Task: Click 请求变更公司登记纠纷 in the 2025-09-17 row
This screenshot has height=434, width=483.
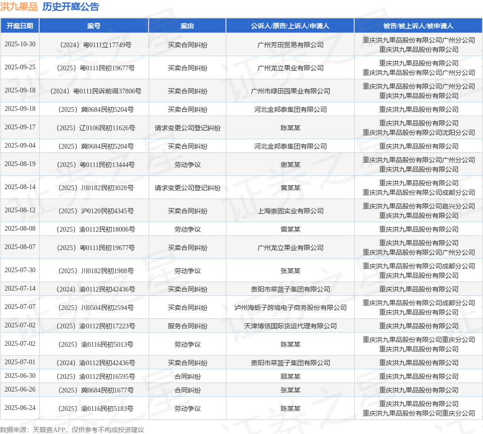Action: click(x=188, y=128)
